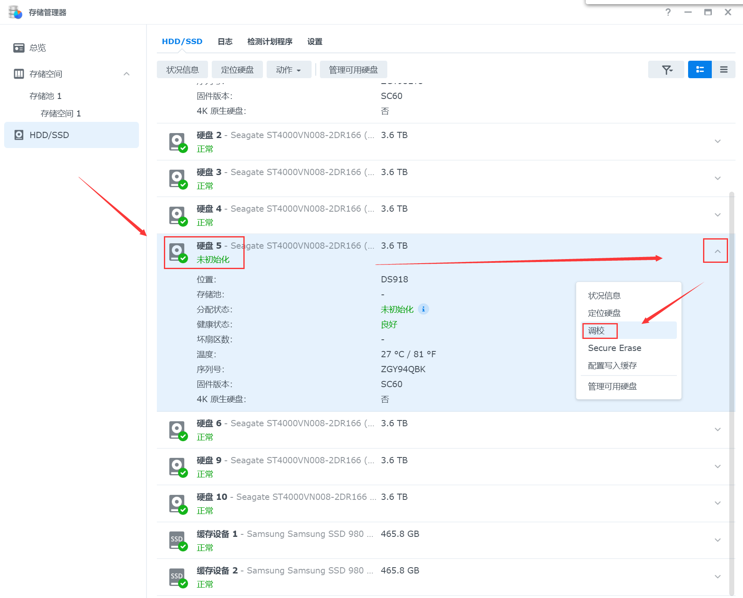Click 缓存设备 1 SSD icon

178,540
